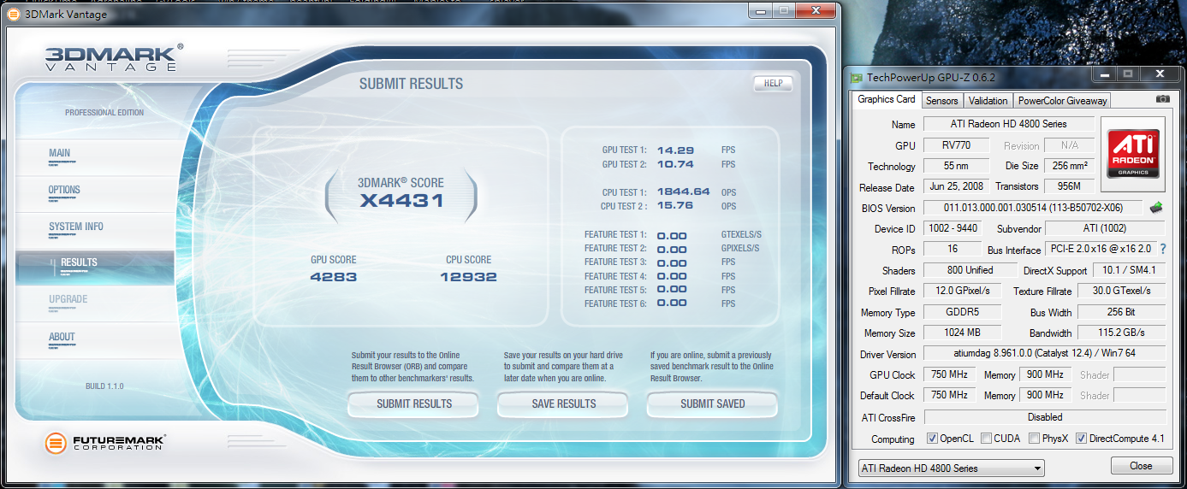Click the Texture Fillrate 30.0 GTexel/s field
This screenshot has height=489, width=1187.
click(1120, 292)
